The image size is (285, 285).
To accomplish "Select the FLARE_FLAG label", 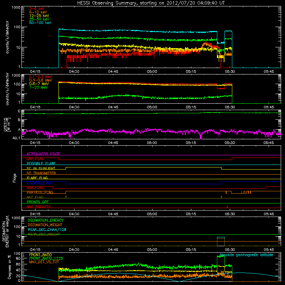I will (x=37, y=178).
